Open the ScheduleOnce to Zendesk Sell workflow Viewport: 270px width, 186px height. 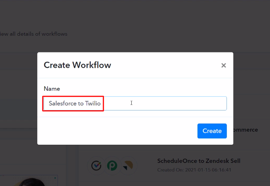click(x=199, y=161)
